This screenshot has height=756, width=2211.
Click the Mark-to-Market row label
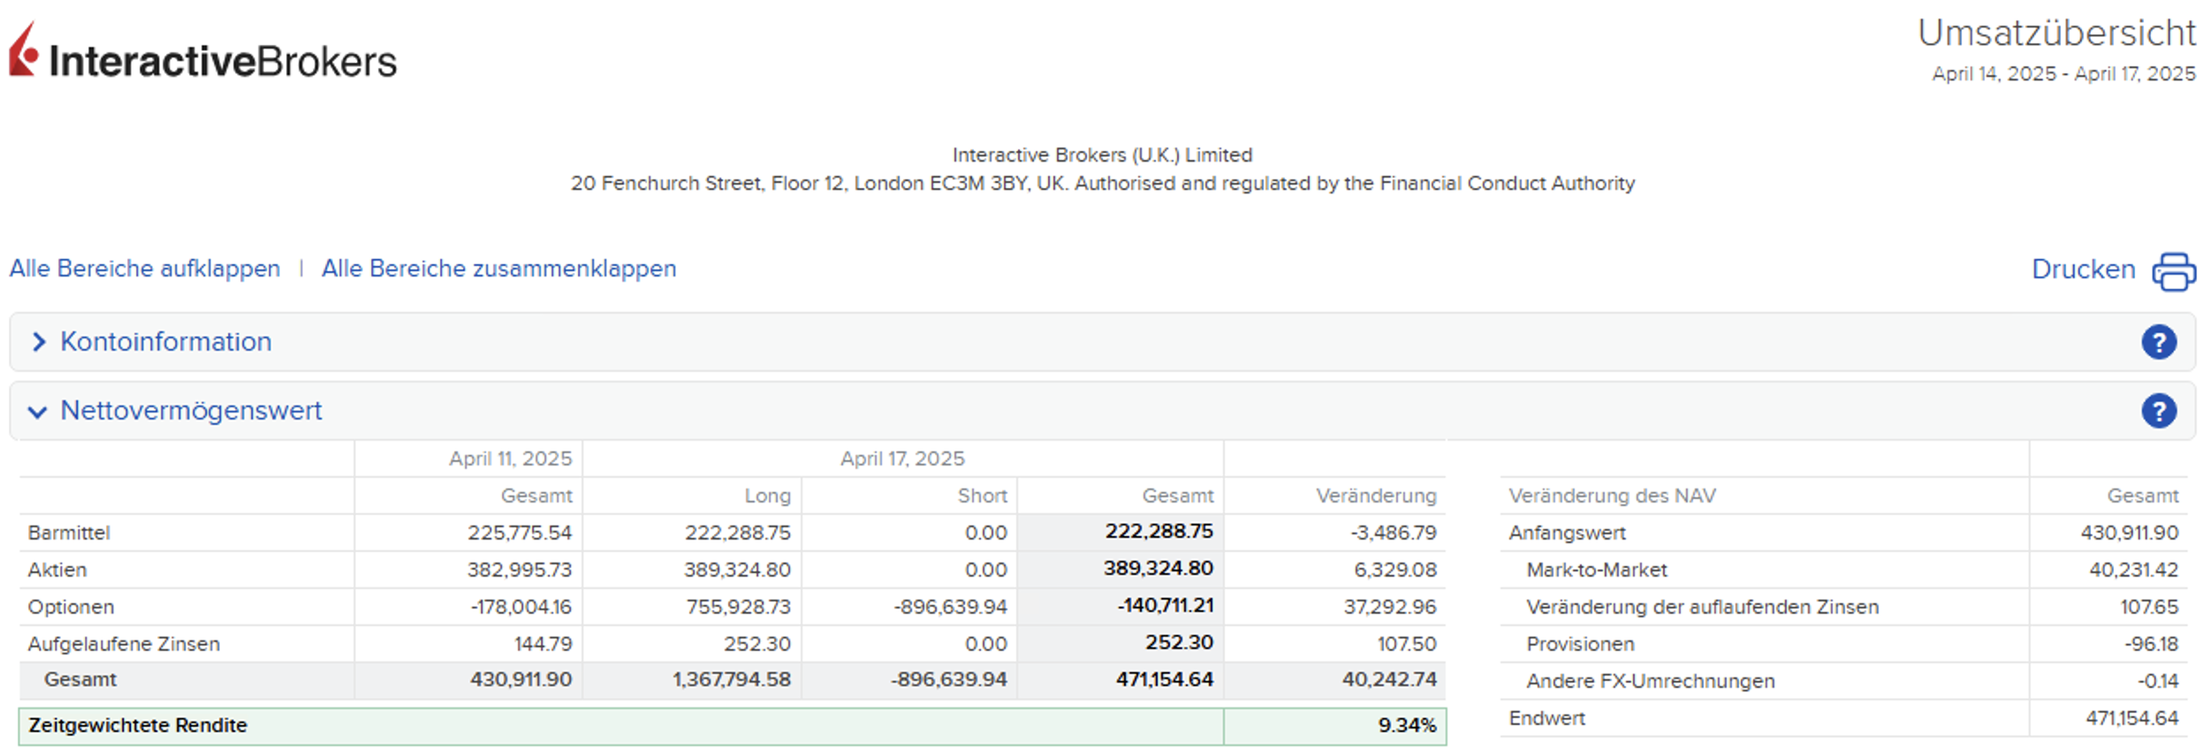[x=1596, y=570]
